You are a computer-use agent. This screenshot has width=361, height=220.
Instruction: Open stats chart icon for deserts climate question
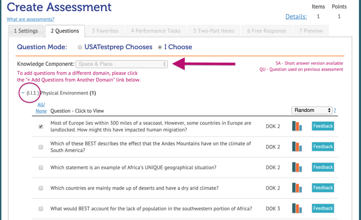click(x=297, y=188)
